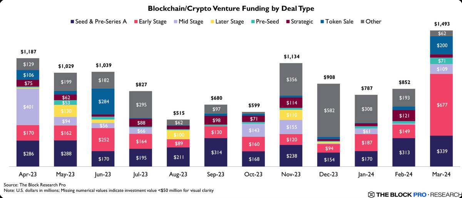Click the $314 Seed segment in Sep-23

216,152
